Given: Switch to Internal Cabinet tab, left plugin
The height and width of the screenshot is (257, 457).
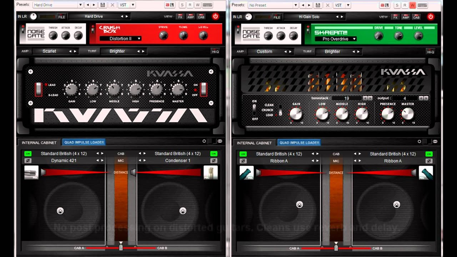Looking at the screenshot, I should (39, 142).
